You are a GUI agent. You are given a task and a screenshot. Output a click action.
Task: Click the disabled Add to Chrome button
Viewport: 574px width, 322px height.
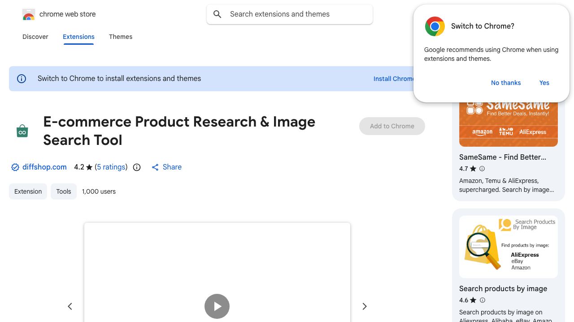(392, 126)
